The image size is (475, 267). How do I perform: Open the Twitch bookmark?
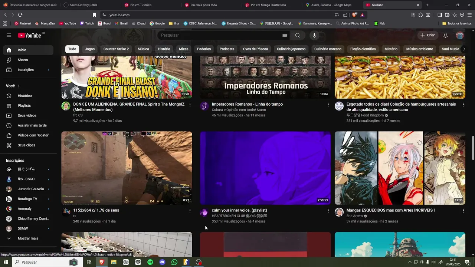(86, 23)
